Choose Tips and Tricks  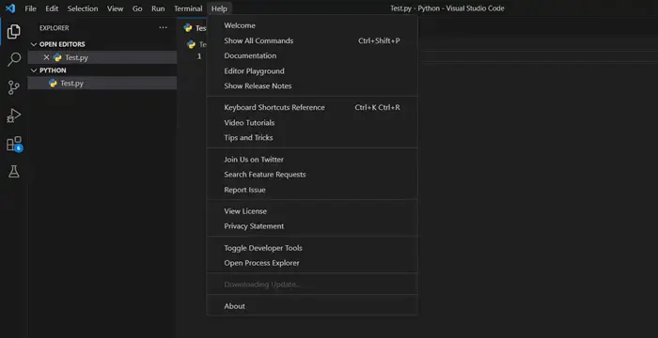312,138
